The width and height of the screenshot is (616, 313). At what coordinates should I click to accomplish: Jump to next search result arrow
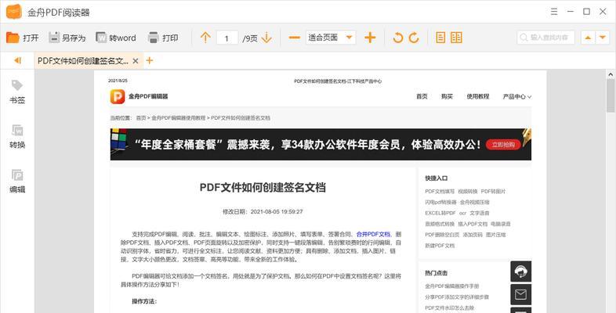[x=602, y=38]
